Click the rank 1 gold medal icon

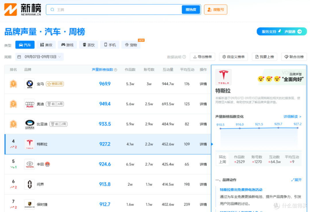(13, 84)
